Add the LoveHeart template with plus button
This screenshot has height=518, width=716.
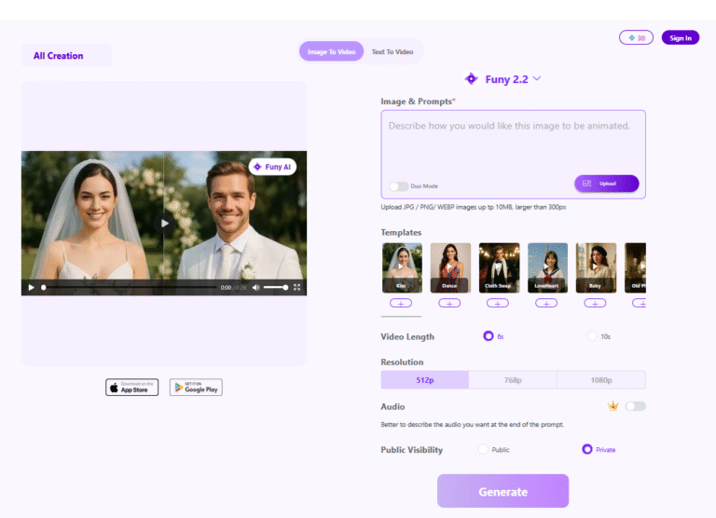coord(546,303)
